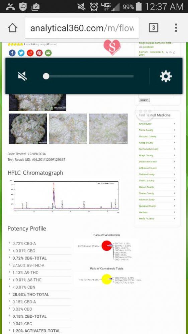The image size is (188, 334).
Task: Open the browser three-dot overflow menu
Action: 176,28
